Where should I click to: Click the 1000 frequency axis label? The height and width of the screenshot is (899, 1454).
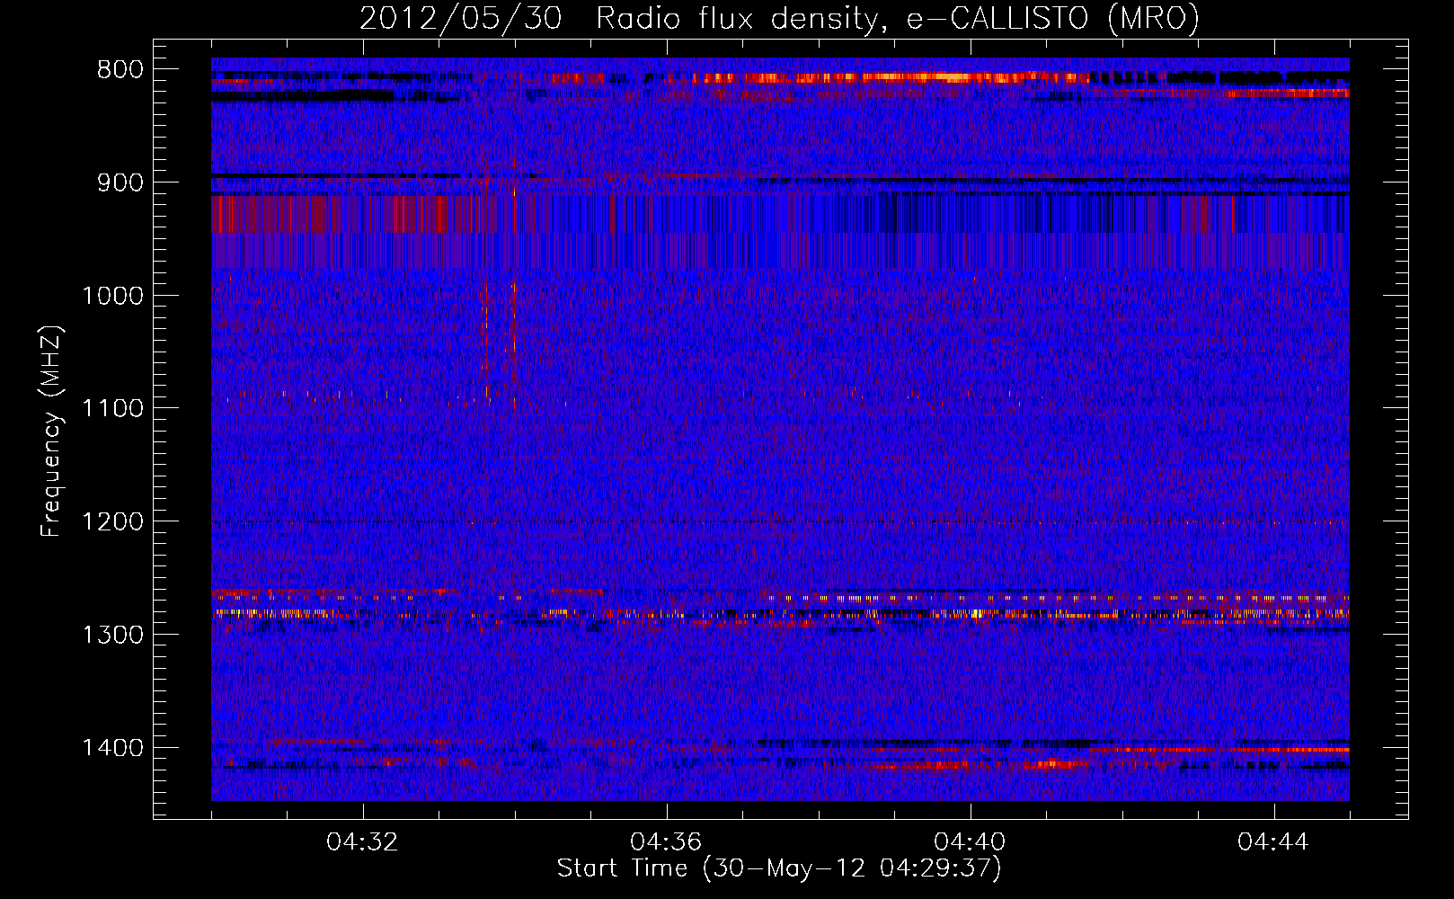click(x=112, y=296)
